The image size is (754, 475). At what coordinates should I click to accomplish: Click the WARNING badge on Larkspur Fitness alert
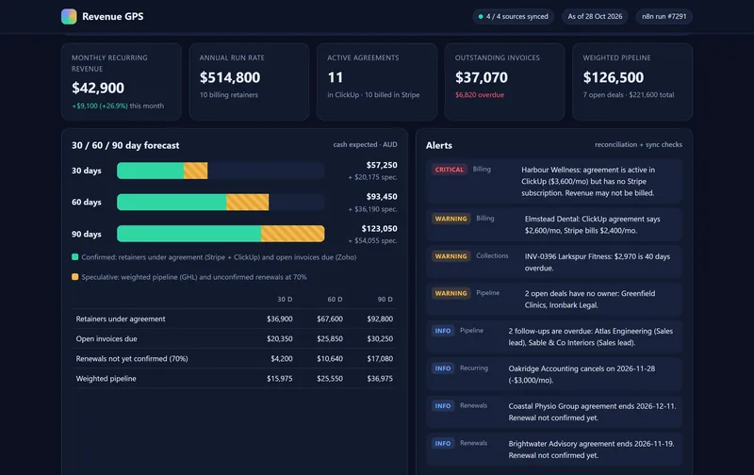[x=451, y=256]
